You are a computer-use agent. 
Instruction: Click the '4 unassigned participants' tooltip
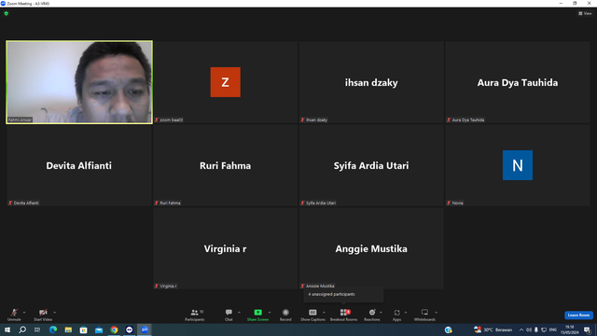[343, 295]
